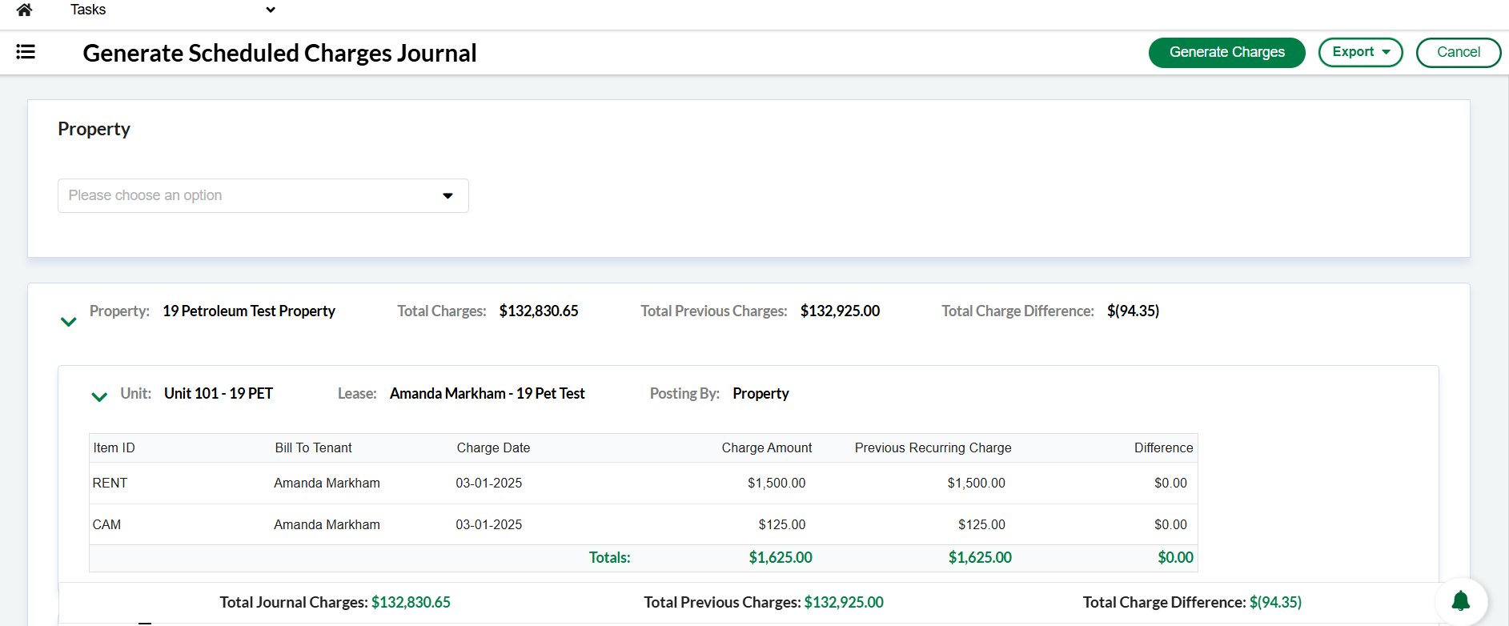Image resolution: width=1509 pixels, height=626 pixels.
Task: Click the footer Total Charge Difference $(94.35)
Action: 1275,602
